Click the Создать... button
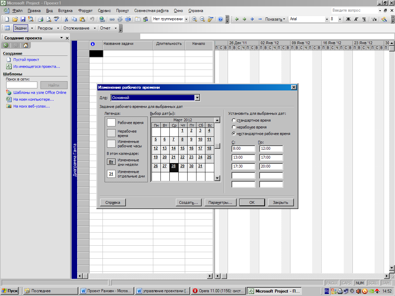Viewport: 395px width, 296px height. 189,202
